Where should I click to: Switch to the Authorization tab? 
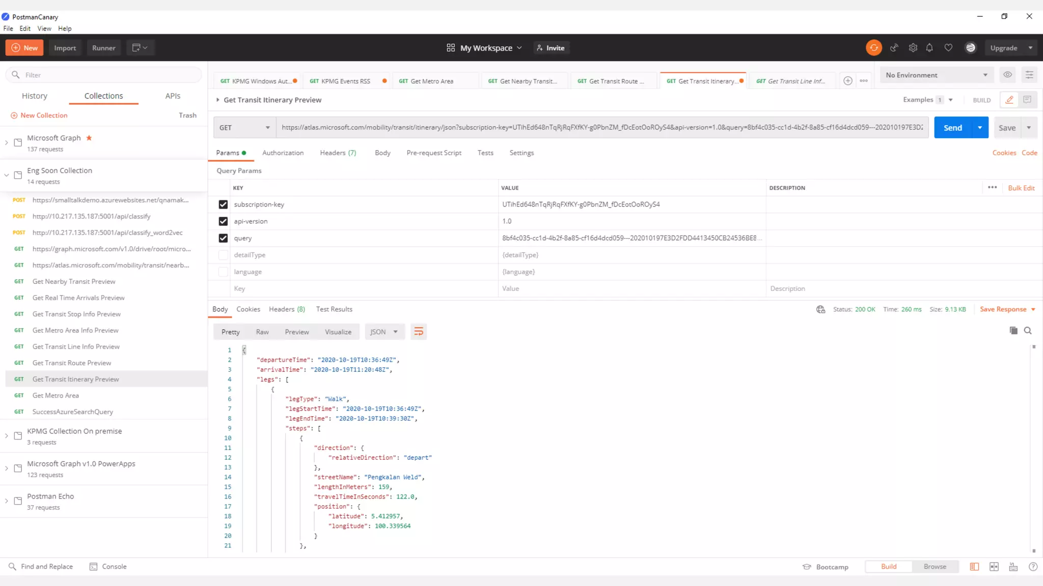click(x=283, y=153)
